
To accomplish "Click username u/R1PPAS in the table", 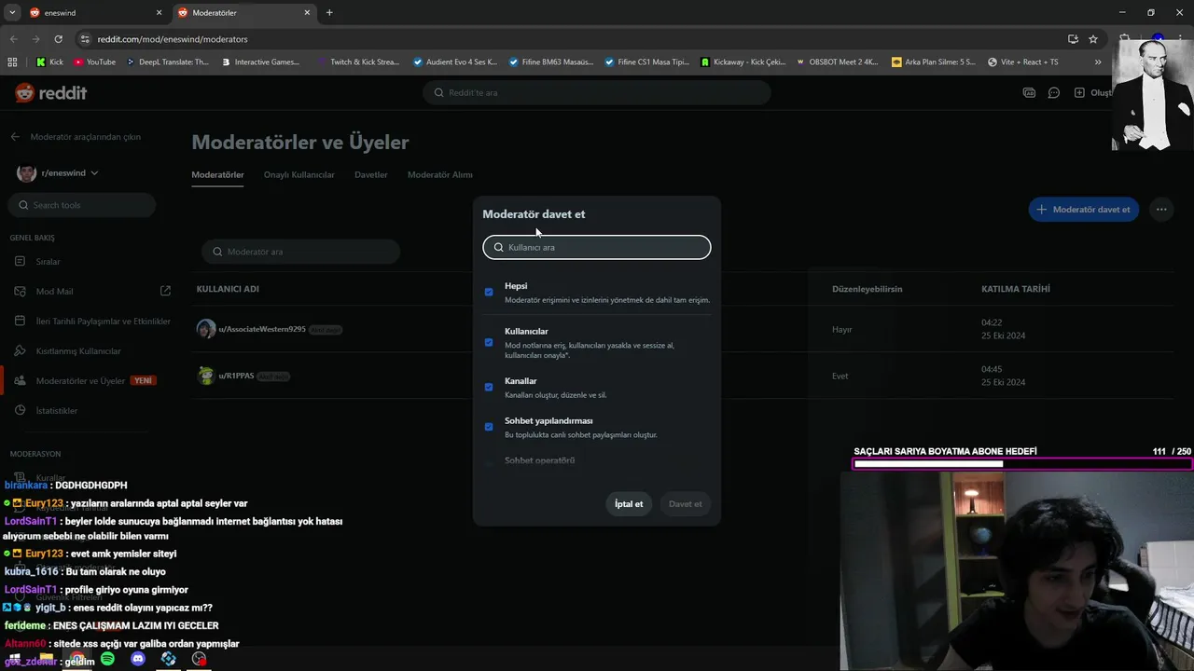I will point(236,377).
